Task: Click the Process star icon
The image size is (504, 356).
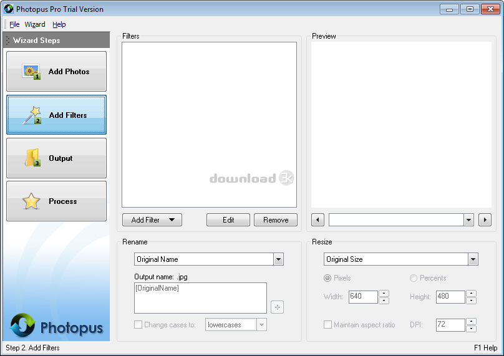Action: click(31, 201)
